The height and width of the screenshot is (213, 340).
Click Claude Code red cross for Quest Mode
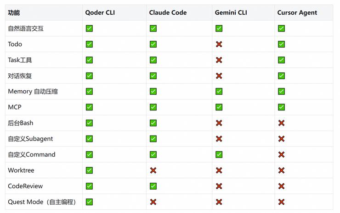coord(153,202)
